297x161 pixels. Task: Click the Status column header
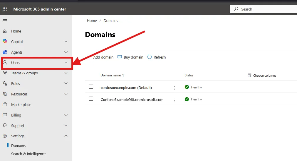click(189, 75)
